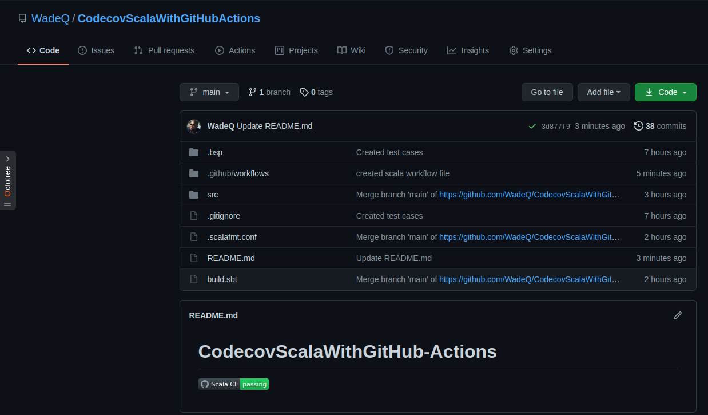Click the .bsp folder icon
The width and height of the screenshot is (708, 415).
(194, 152)
